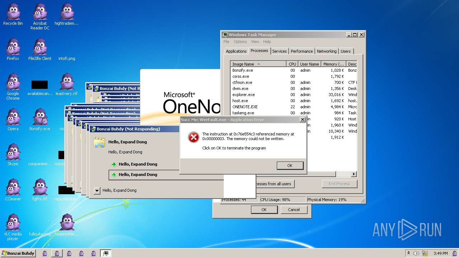Open Help menu in Task Manager
Screen dimensions: 459x258
click(x=267, y=42)
